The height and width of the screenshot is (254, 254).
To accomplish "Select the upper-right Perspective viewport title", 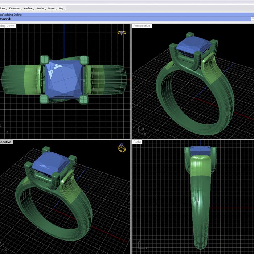I will (142, 26).
